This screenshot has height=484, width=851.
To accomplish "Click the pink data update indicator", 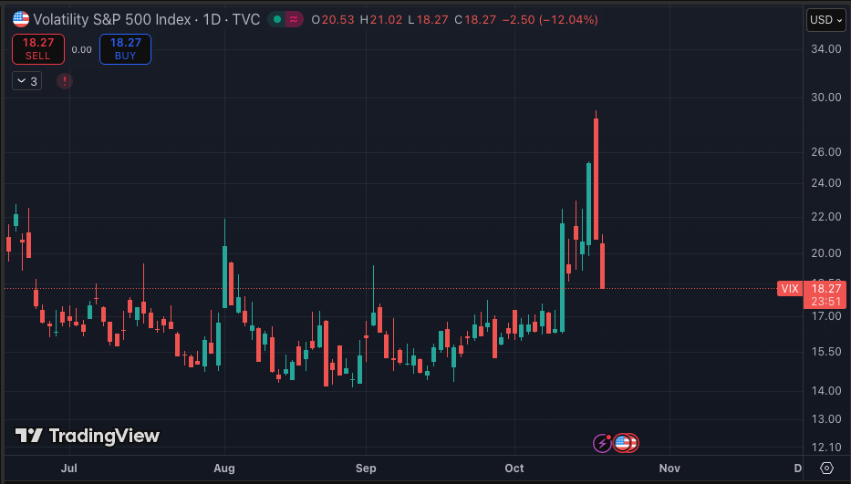I will coord(295,19).
